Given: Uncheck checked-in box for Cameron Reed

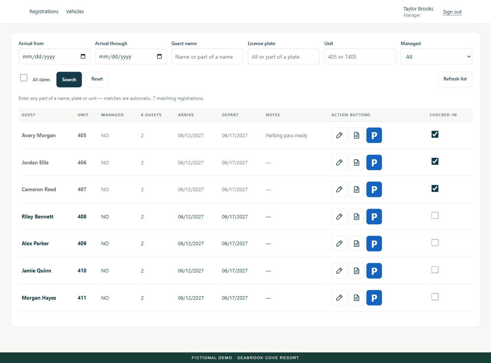Looking at the screenshot, I should click(x=435, y=188).
